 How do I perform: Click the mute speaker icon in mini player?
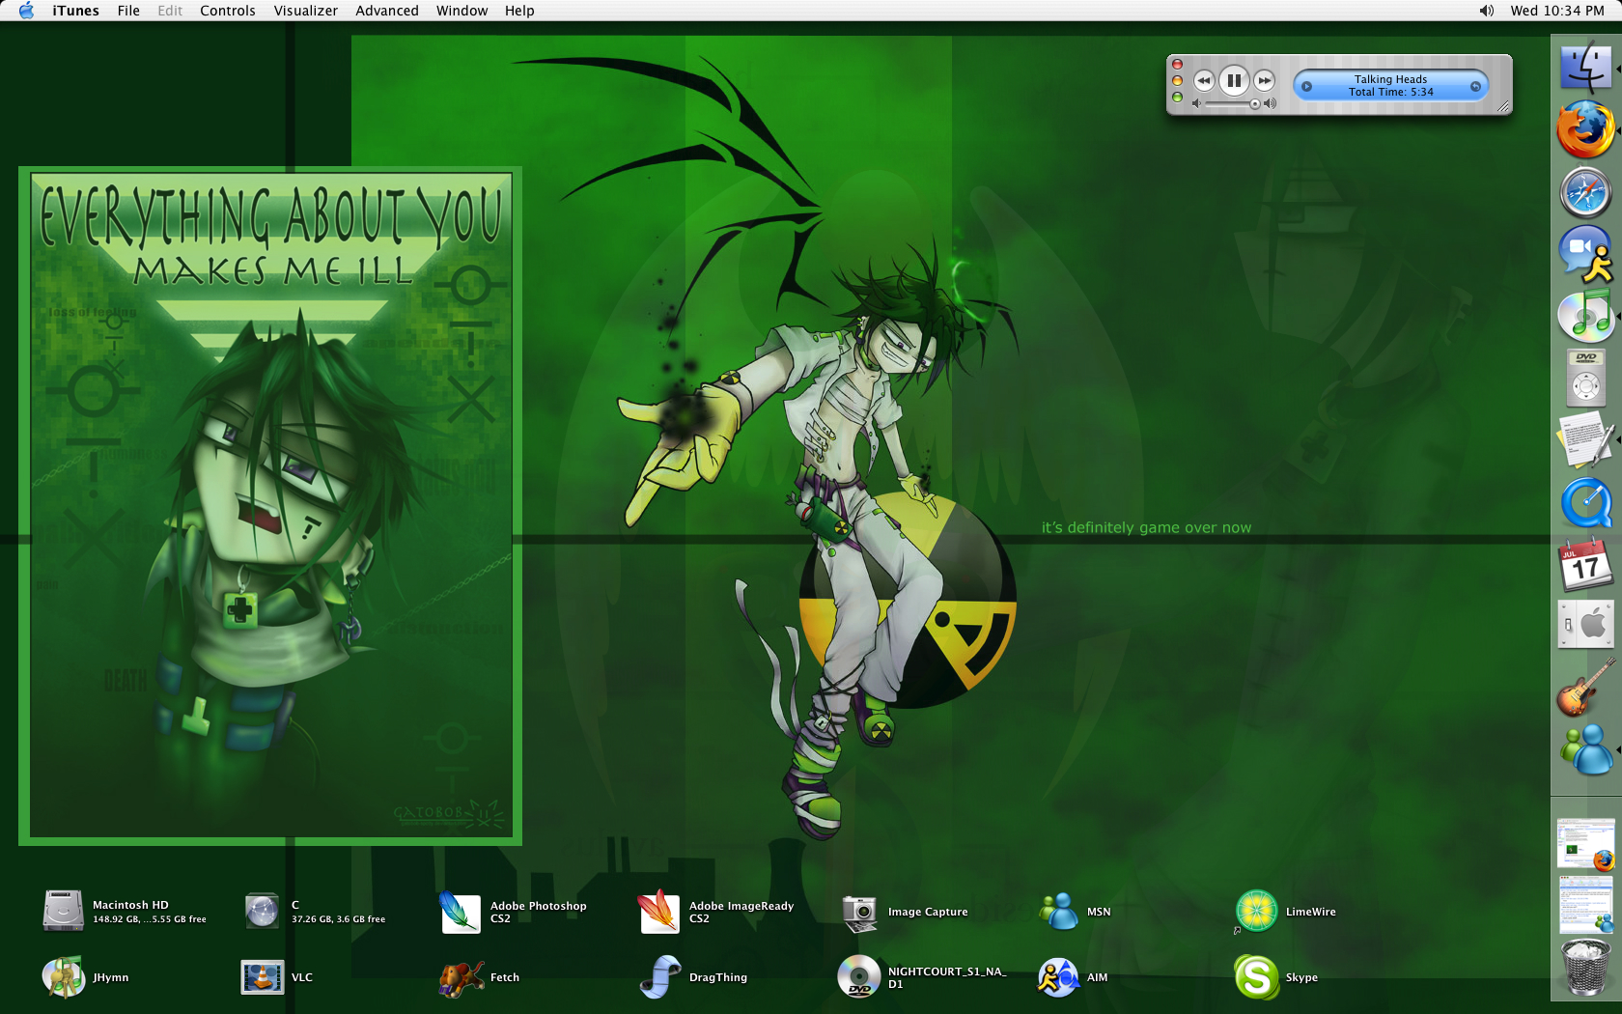1196,103
